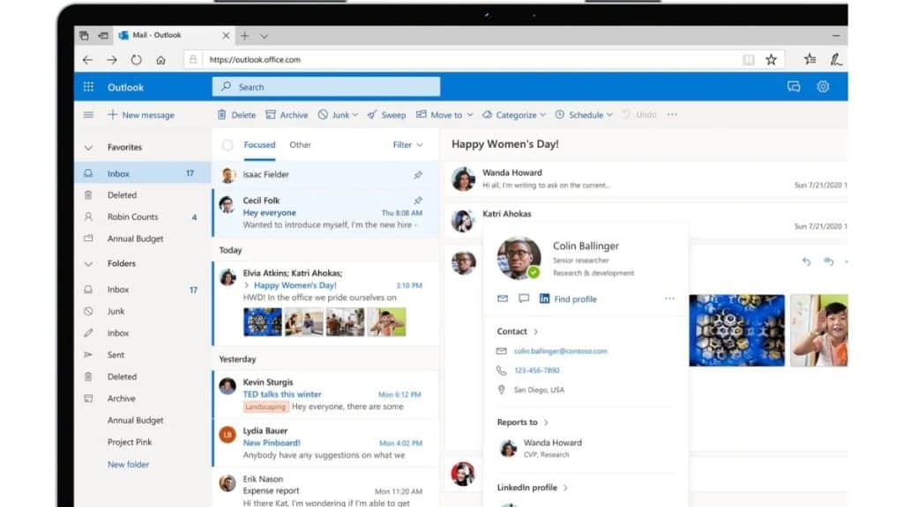Screen dimensions: 903x507
Task: Collapse the Favorites section
Action: [x=88, y=148]
